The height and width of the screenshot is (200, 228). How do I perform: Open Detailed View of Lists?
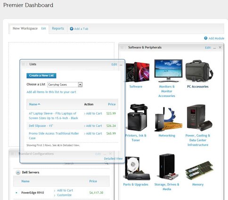click(113, 159)
